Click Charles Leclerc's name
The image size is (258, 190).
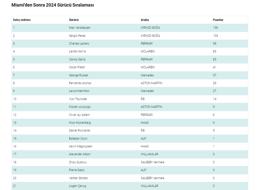[x=79, y=44]
